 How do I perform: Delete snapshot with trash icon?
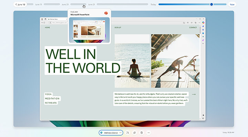(x=142, y=133)
